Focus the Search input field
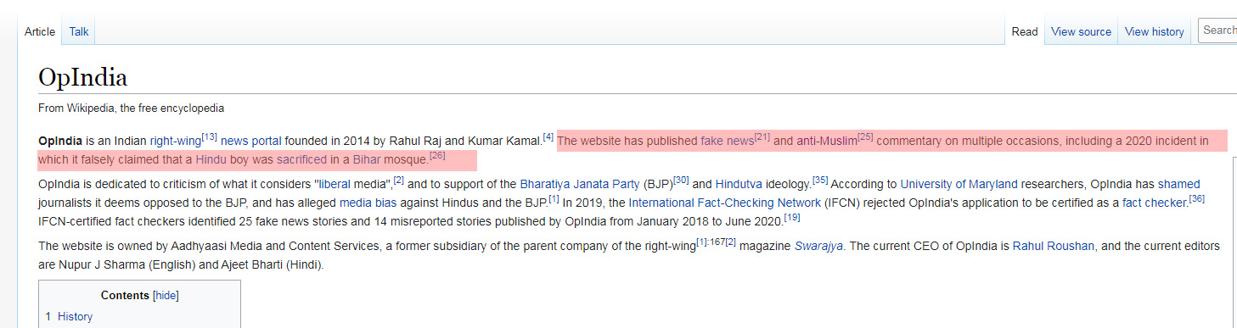 1218,30
